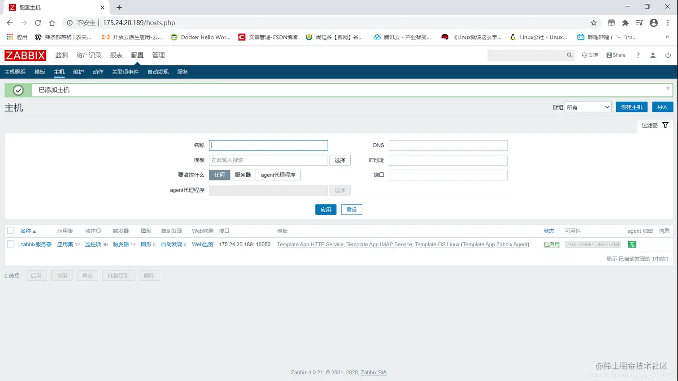Image resolution: width=678 pixels, height=381 pixels.
Task: Focus the IP地址 filter input
Action: [448, 160]
